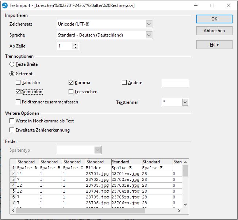
Task: Expand the Zeichensatz dropdown
Action: (149, 24)
